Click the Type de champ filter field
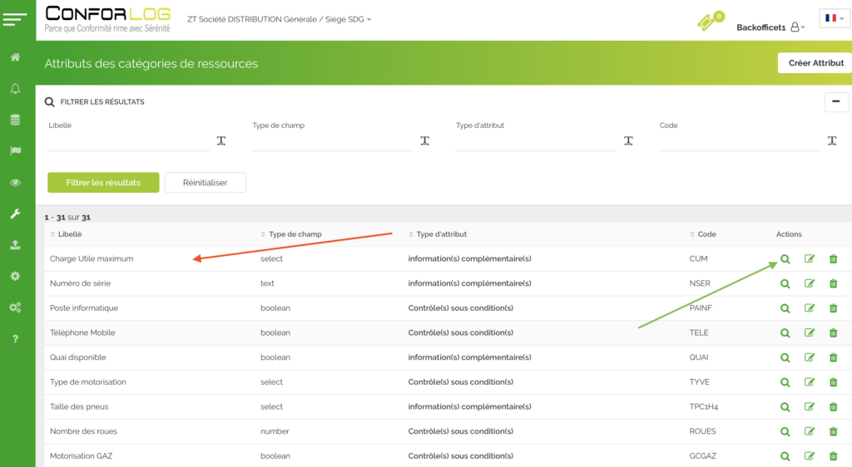This screenshot has height=467, width=852. [331, 142]
